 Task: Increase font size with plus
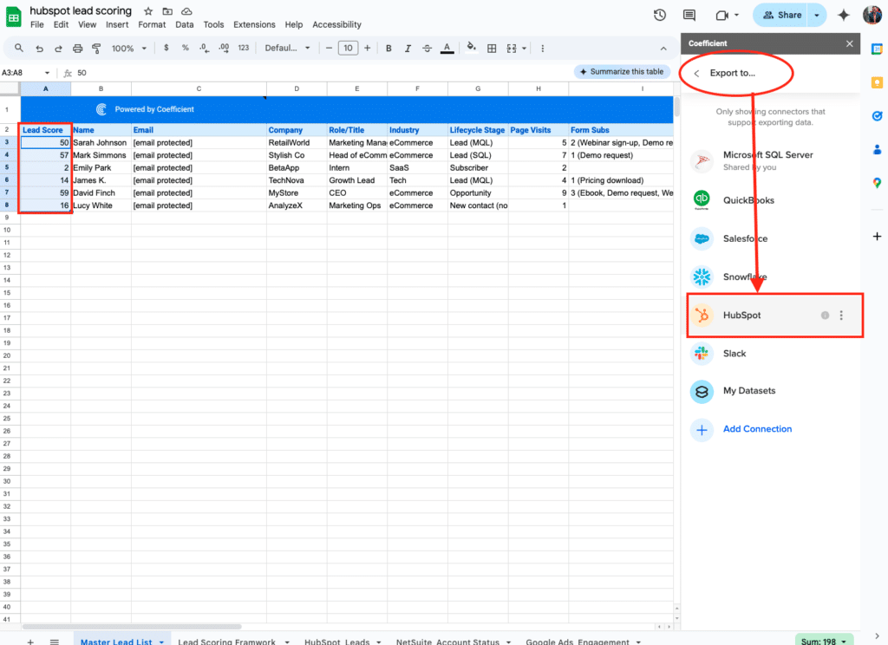[368, 49]
